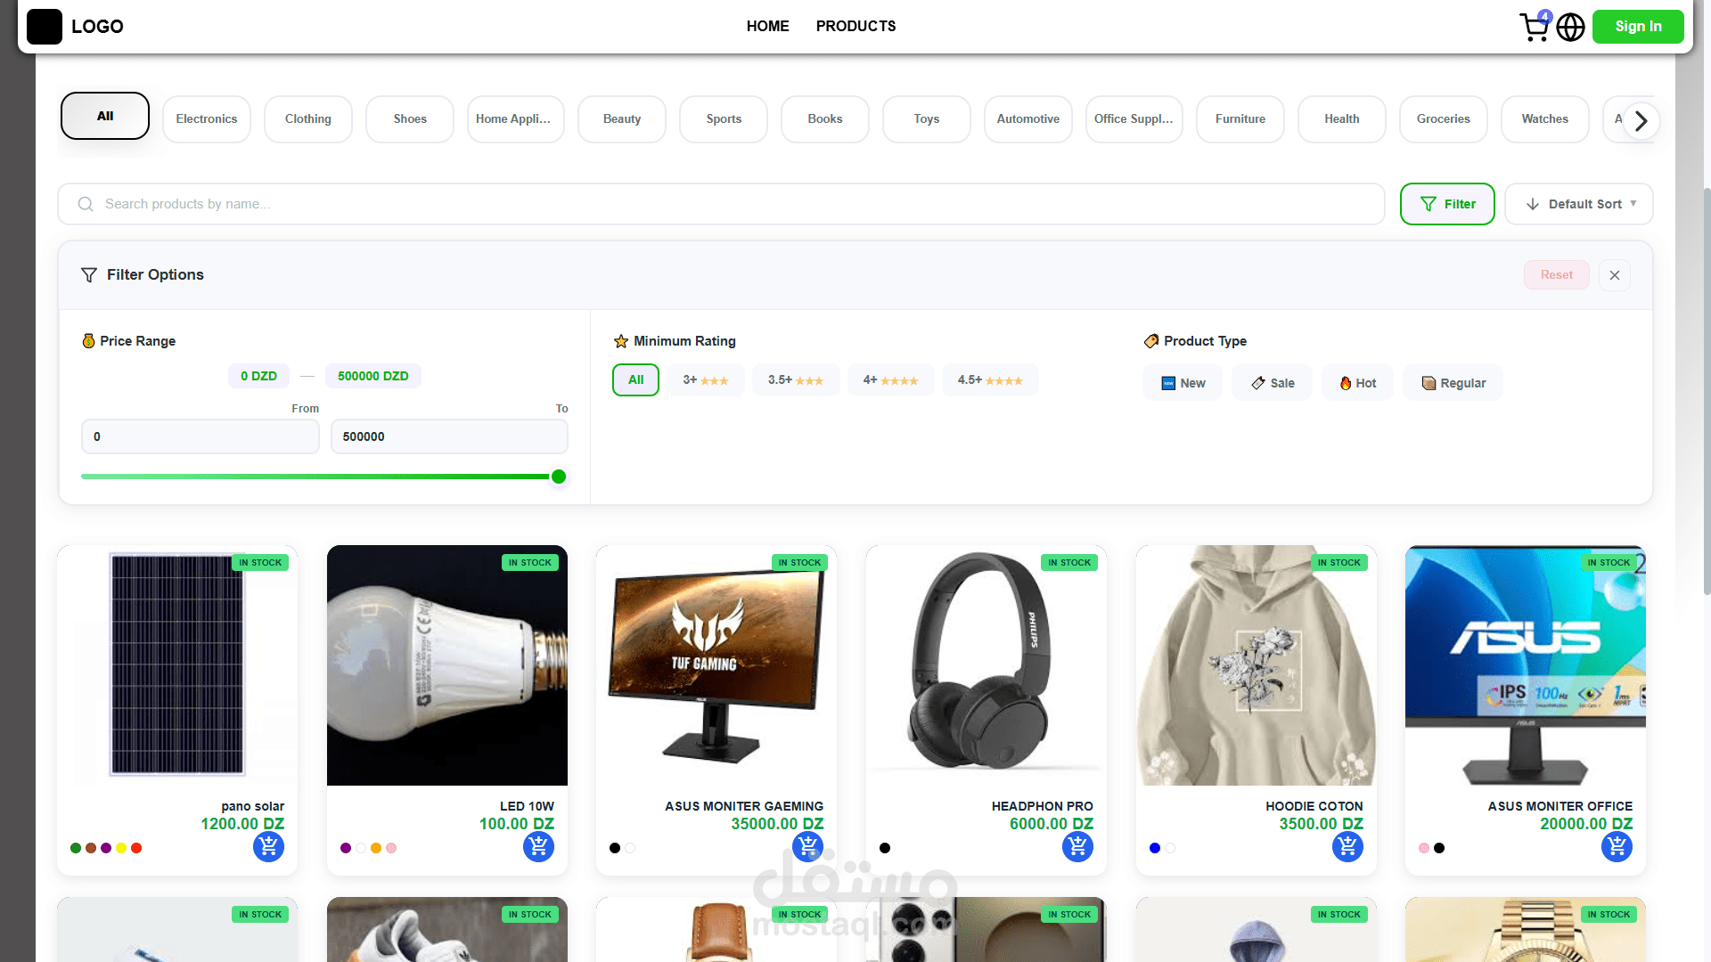Select the Shoes category
The width and height of the screenshot is (1711, 962).
pyautogui.click(x=410, y=119)
